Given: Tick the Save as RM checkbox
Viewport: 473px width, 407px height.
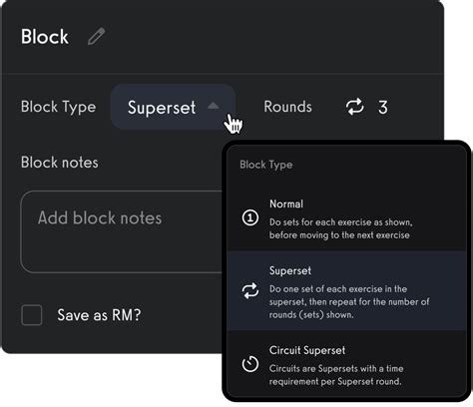Looking at the screenshot, I should pos(32,315).
